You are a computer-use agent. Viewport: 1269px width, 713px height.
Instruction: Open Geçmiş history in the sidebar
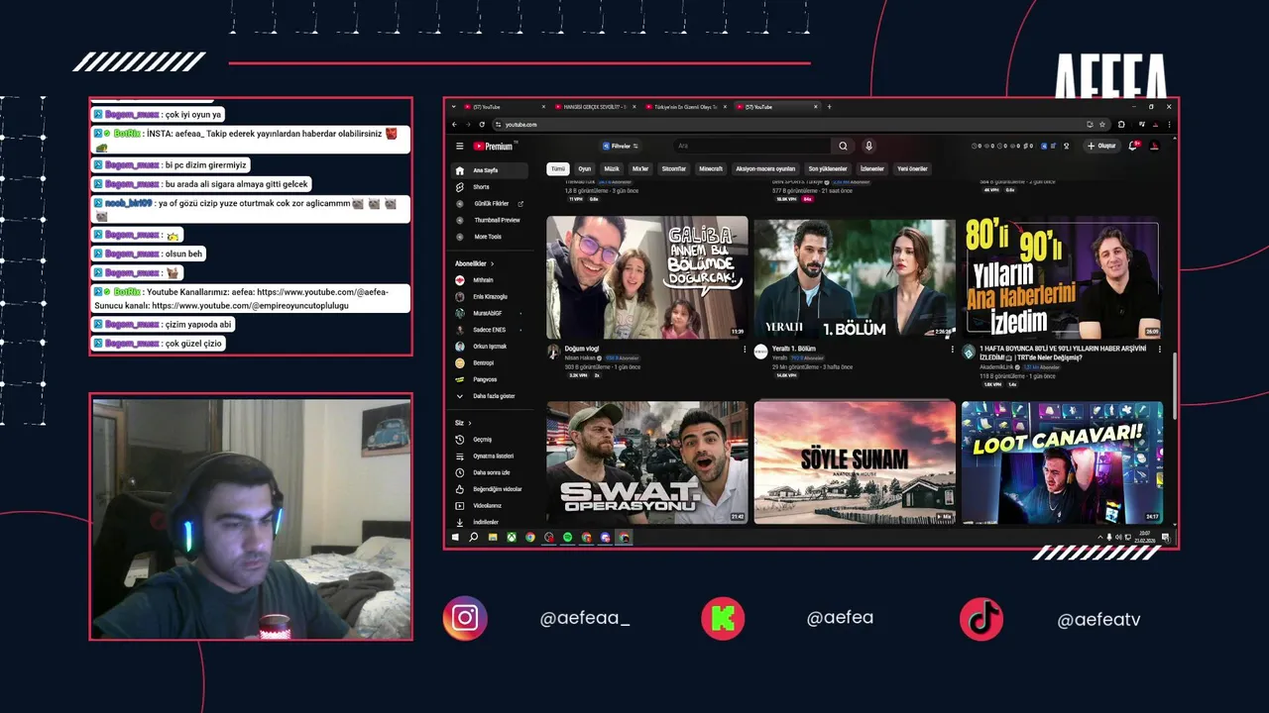[491, 440]
